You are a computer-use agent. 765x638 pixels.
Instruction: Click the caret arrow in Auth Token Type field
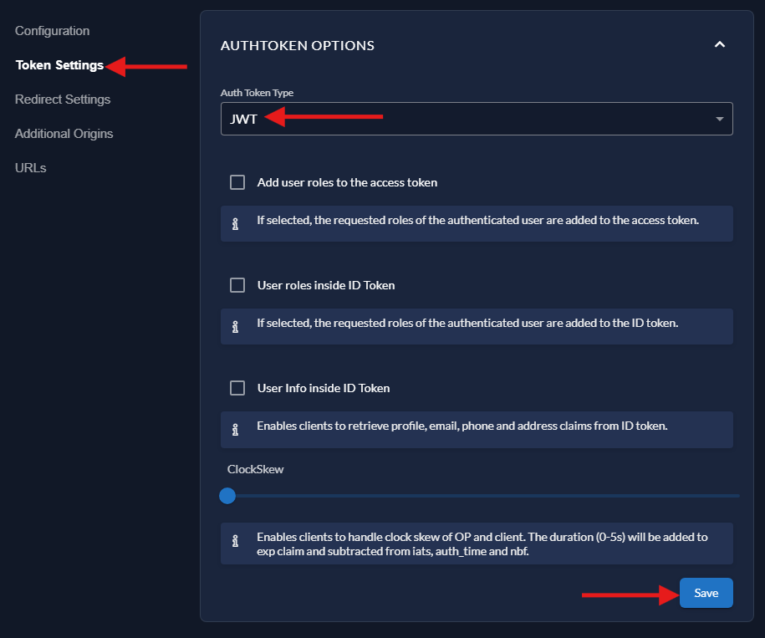(x=719, y=120)
